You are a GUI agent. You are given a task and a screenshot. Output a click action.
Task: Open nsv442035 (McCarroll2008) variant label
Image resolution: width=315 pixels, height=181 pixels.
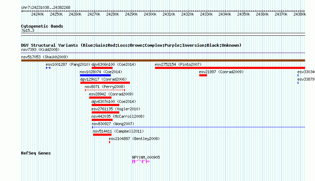click(118, 116)
